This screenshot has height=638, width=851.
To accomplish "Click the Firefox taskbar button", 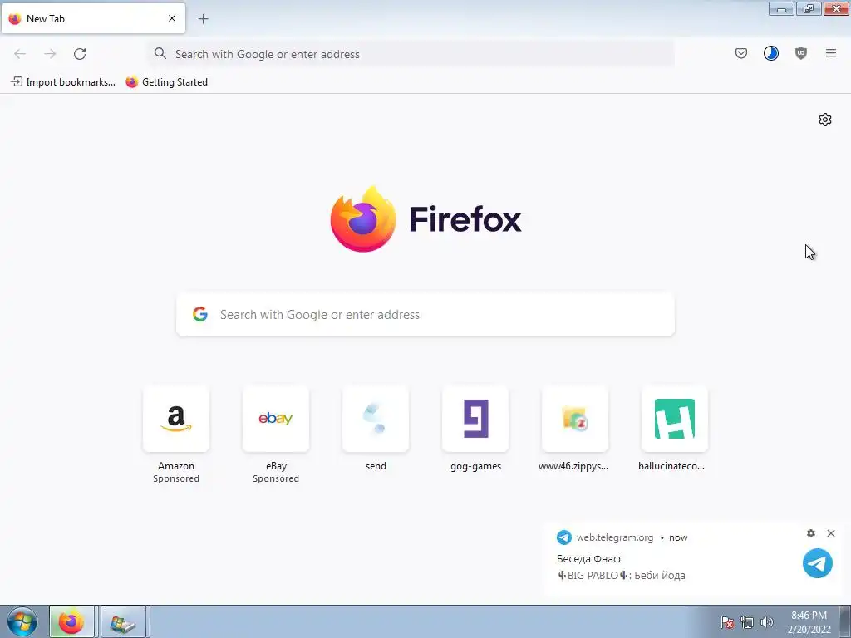I will point(71,621).
